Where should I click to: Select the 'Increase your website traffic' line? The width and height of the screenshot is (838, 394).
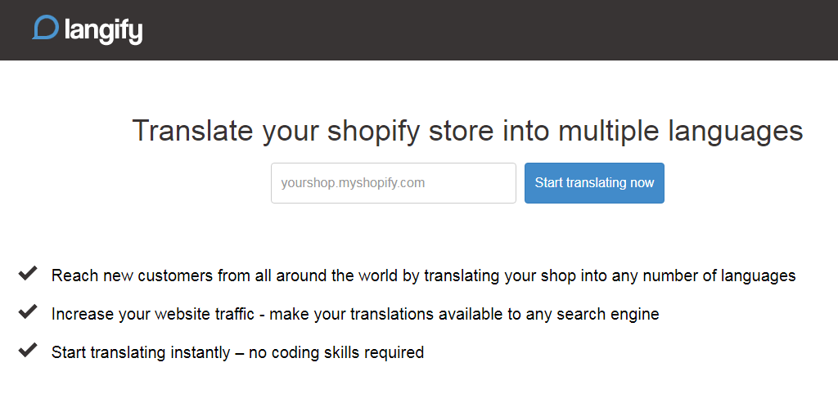pos(355,314)
